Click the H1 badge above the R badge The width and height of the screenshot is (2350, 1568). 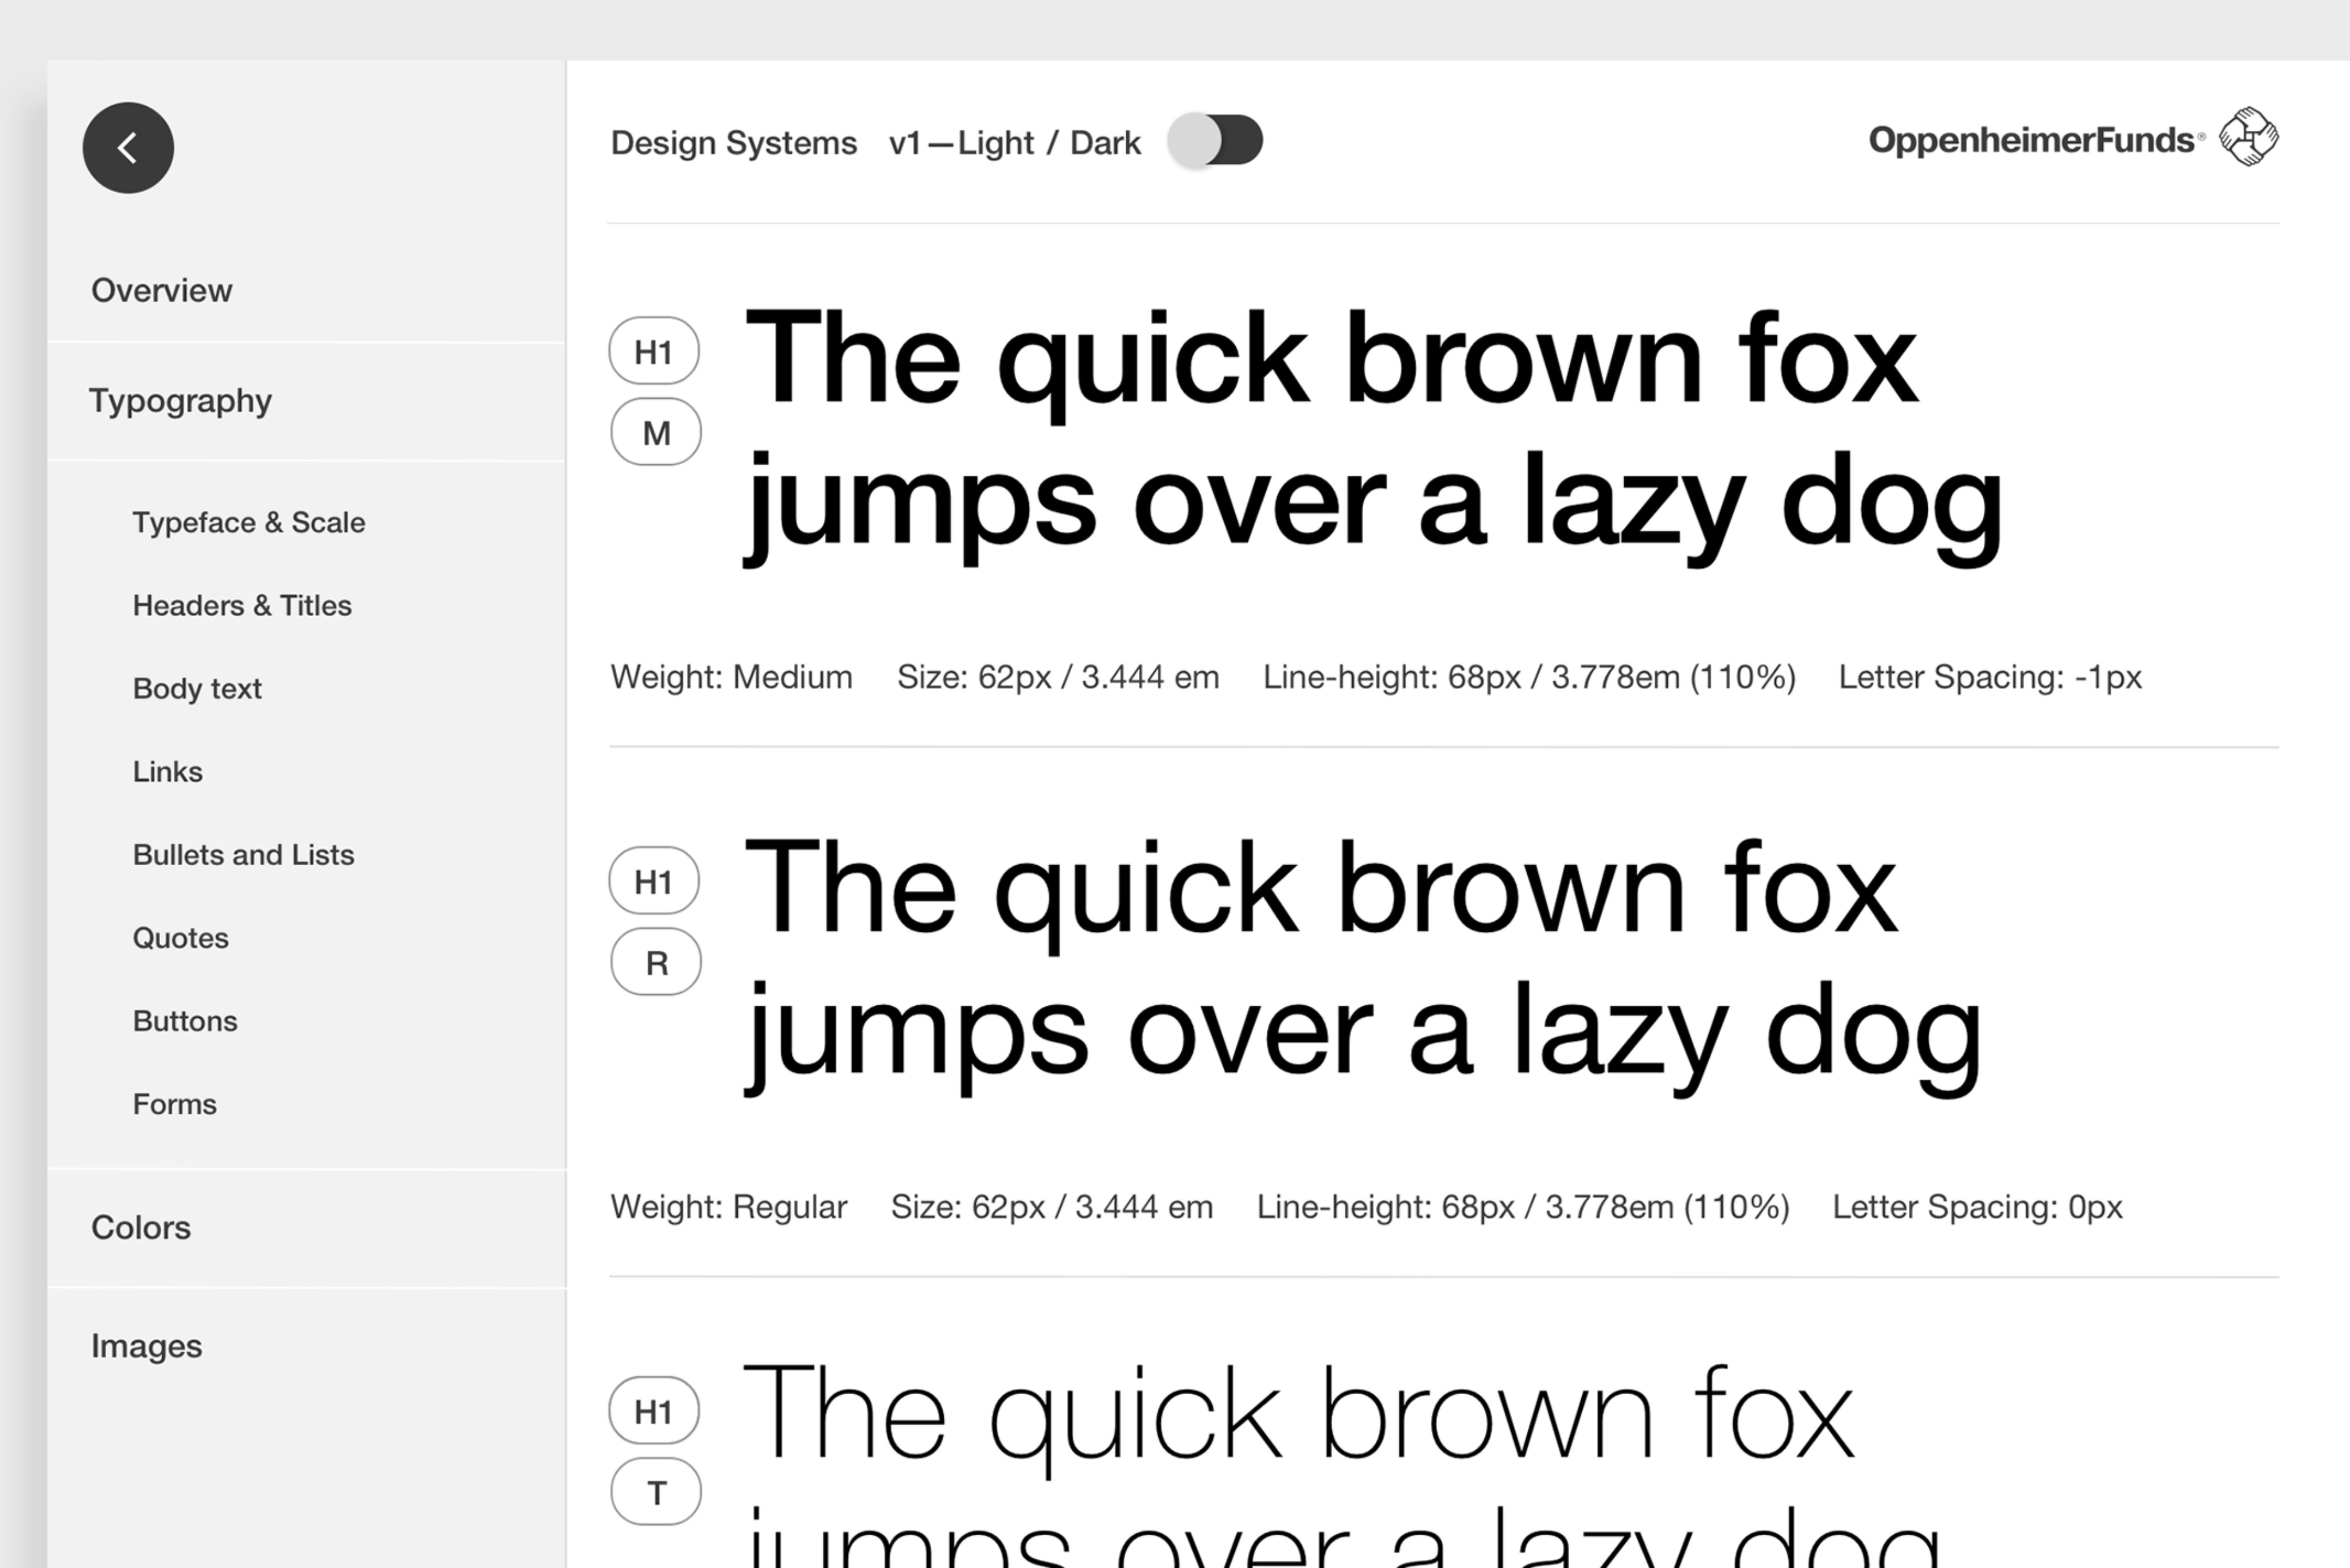pos(654,881)
